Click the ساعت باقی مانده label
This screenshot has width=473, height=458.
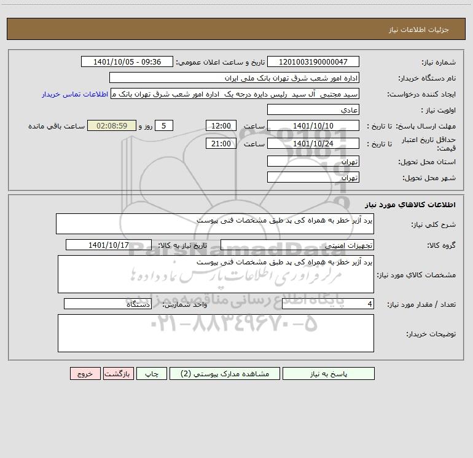57,126
